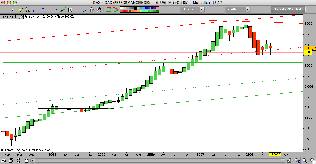Viewport: 316px width, 164px height.
Task: Click the Heikin-Ashi chart style label
Action: (x=8, y=16)
